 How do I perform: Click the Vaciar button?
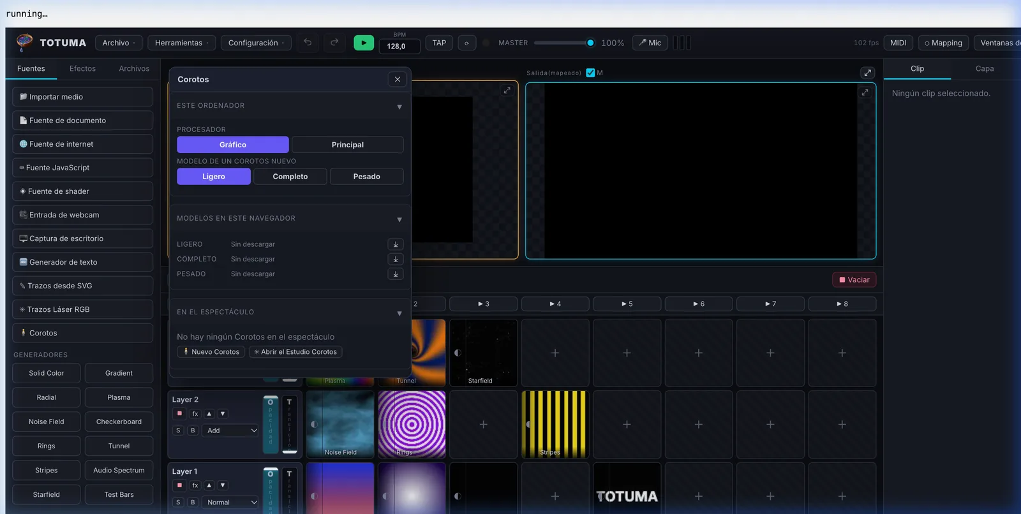854,280
